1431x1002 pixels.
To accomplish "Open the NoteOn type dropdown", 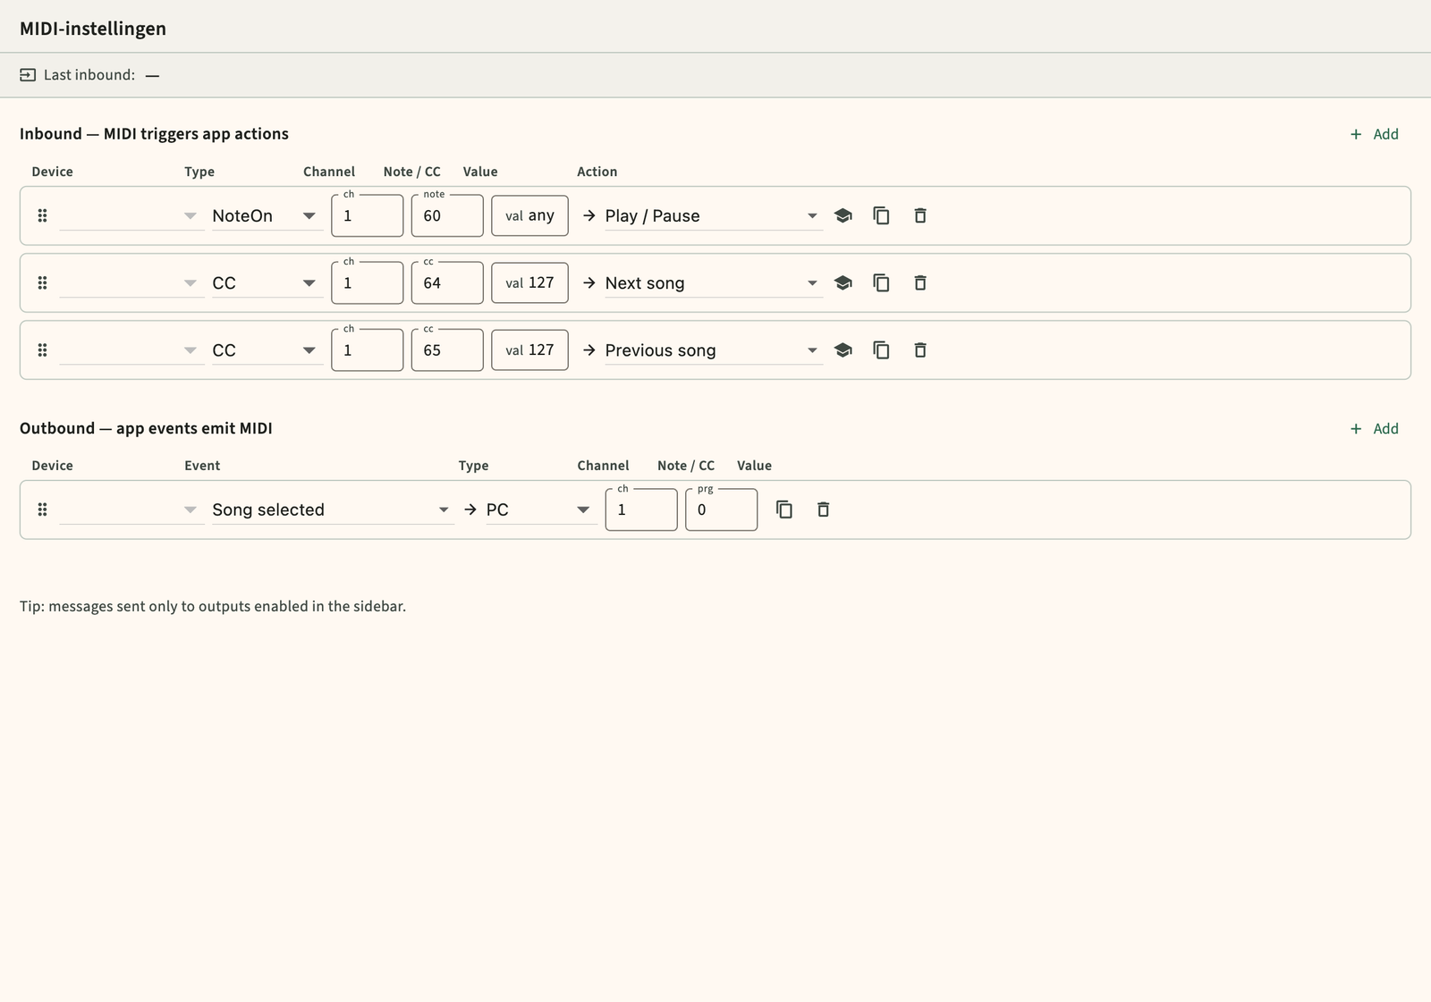I will point(267,215).
